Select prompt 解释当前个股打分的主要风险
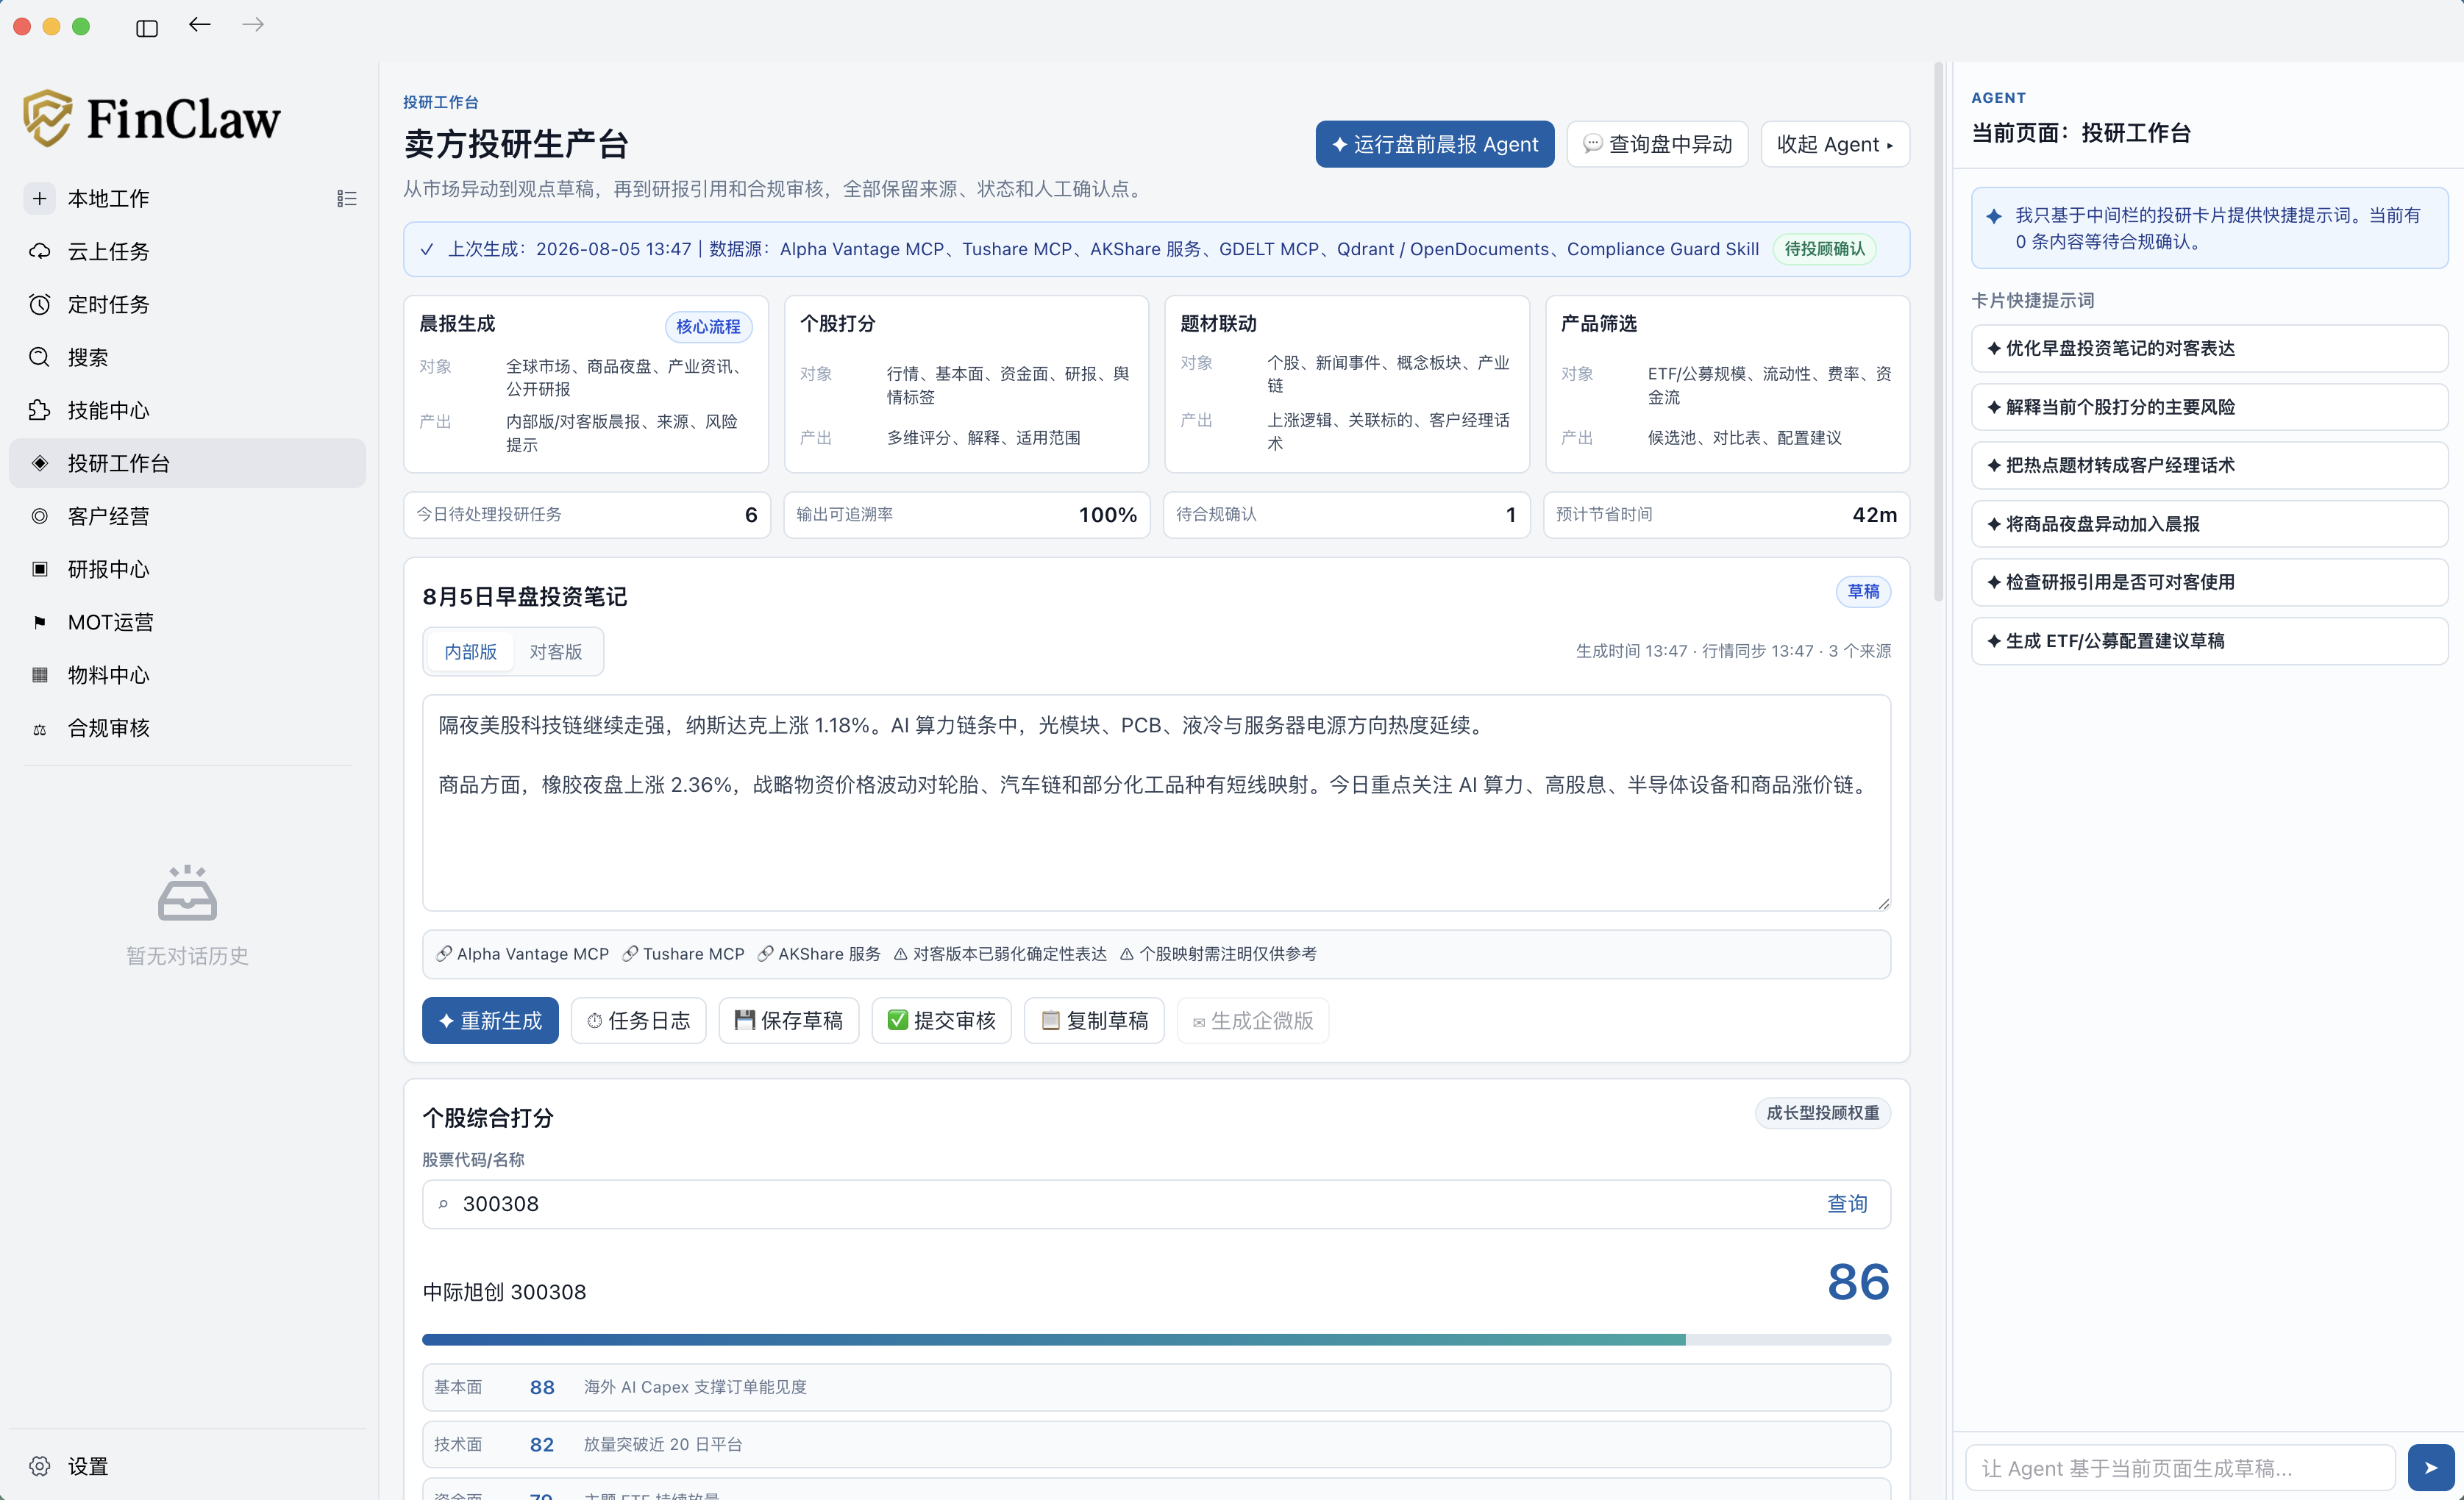2464x1500 pixels. (2209, 407)
